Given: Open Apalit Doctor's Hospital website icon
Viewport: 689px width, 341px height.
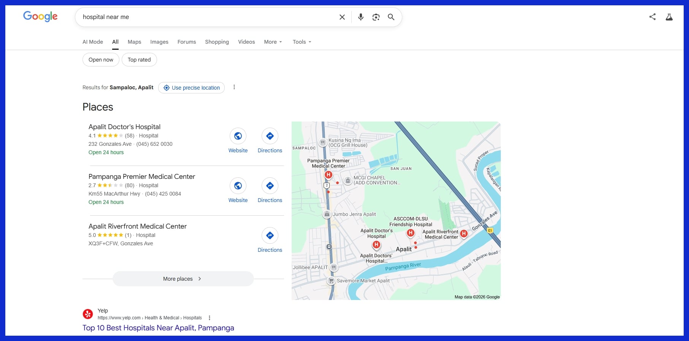Looking at the screenshot, I should [238, 136].
